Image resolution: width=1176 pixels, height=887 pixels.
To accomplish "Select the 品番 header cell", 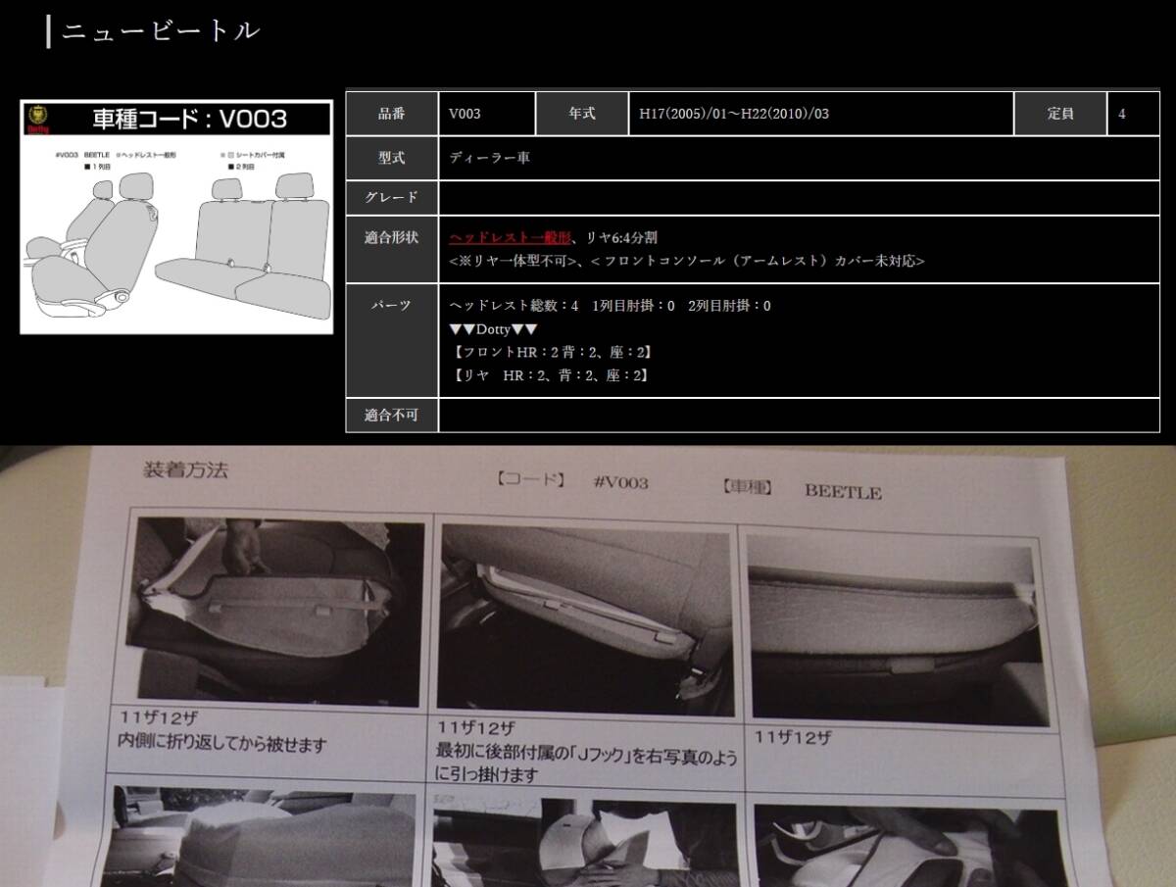I will (392, 114).
